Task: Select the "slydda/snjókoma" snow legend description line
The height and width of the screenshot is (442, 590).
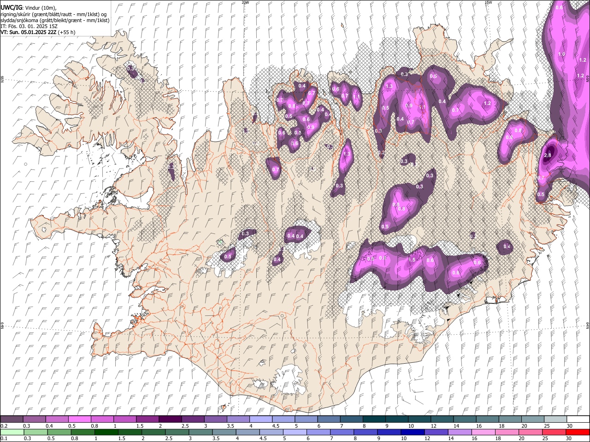Action: [x=55, y=20]
